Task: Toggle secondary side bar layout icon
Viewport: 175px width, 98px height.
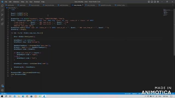Action: (x=155, y=2)
